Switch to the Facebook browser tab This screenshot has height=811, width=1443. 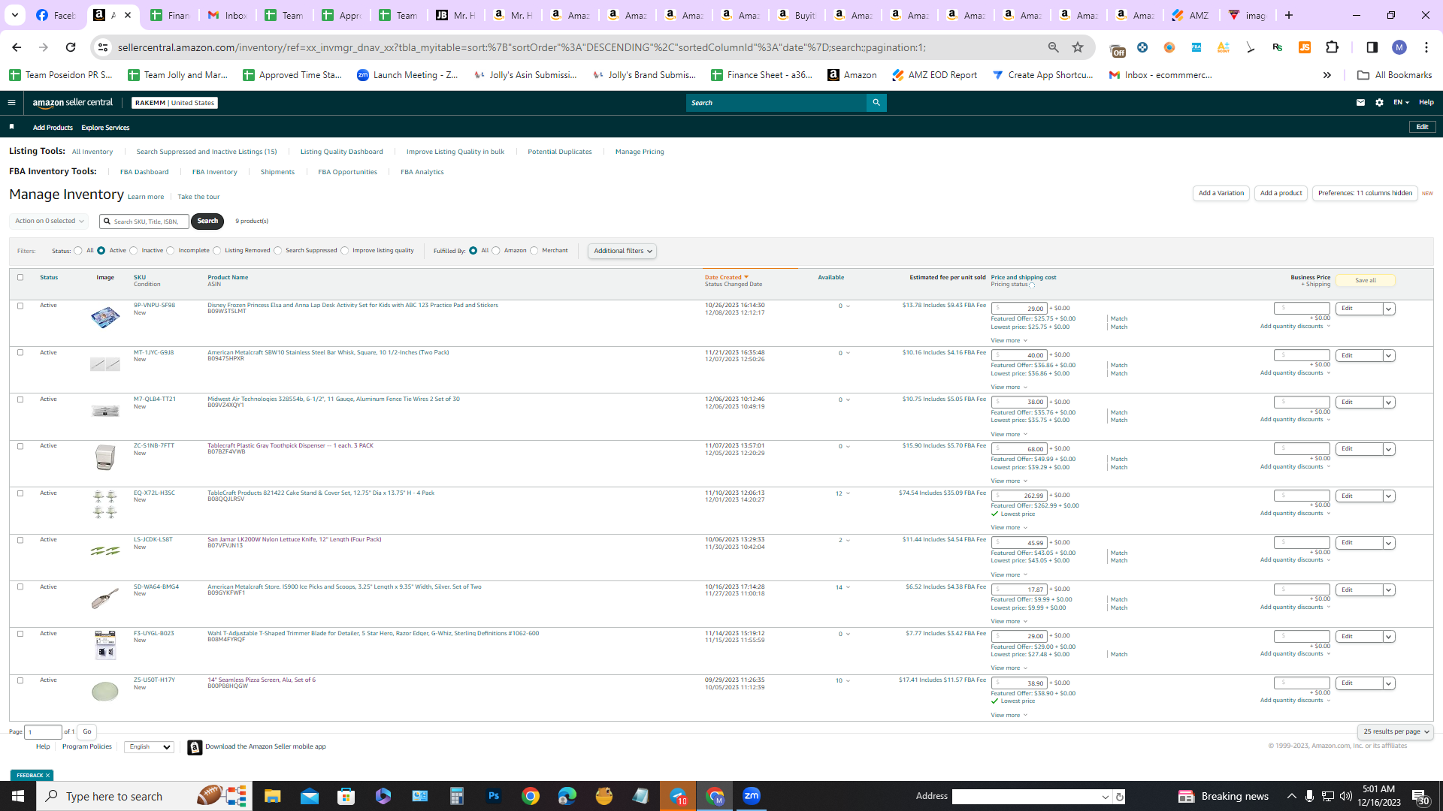coord(56,15)
